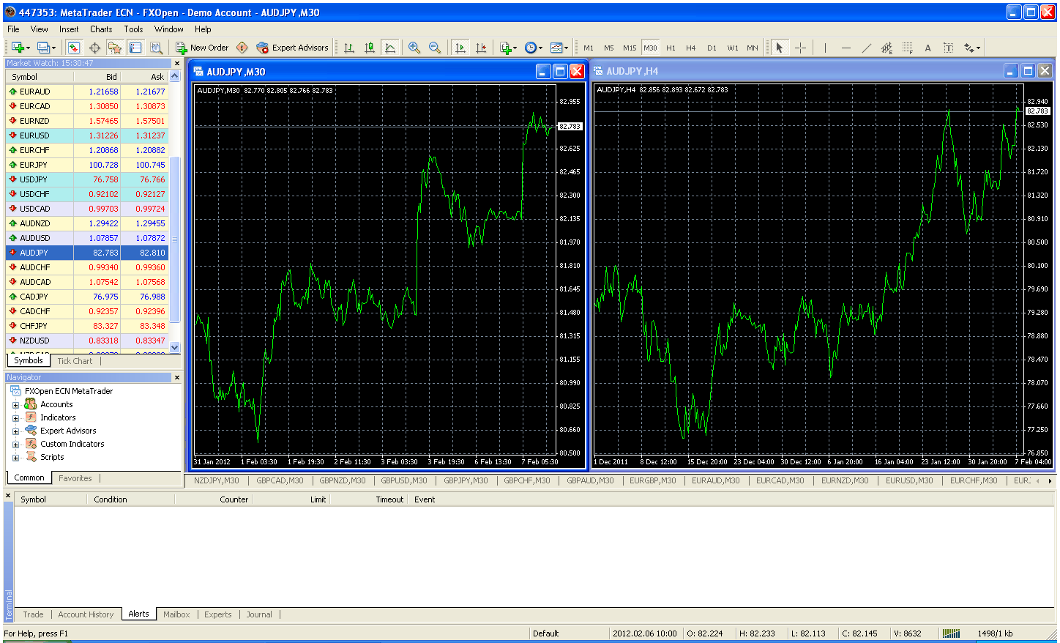
Task: Select the M15 timeframe button
Action: (x=630, y=48)
